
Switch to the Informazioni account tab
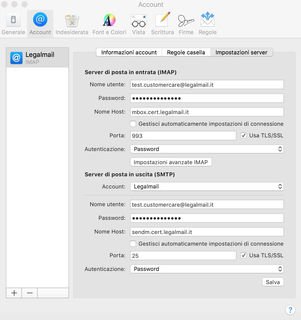[129, 52]
